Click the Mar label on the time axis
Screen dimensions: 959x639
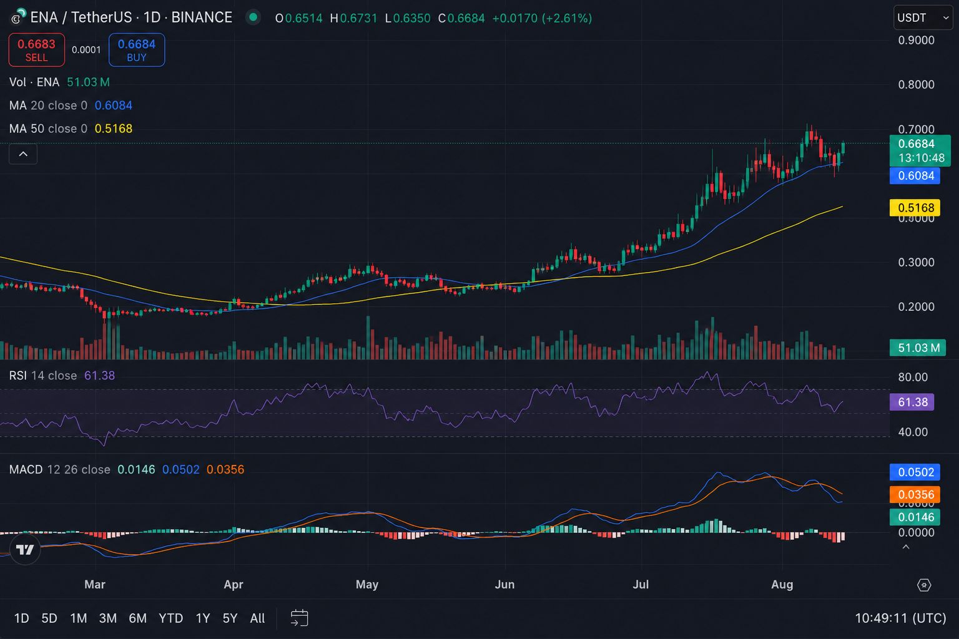(94, 585)
